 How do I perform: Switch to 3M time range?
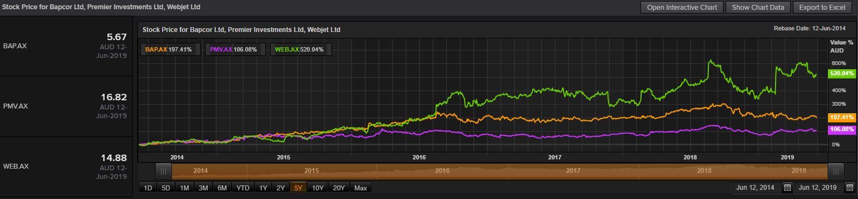(x=203, y=188)
